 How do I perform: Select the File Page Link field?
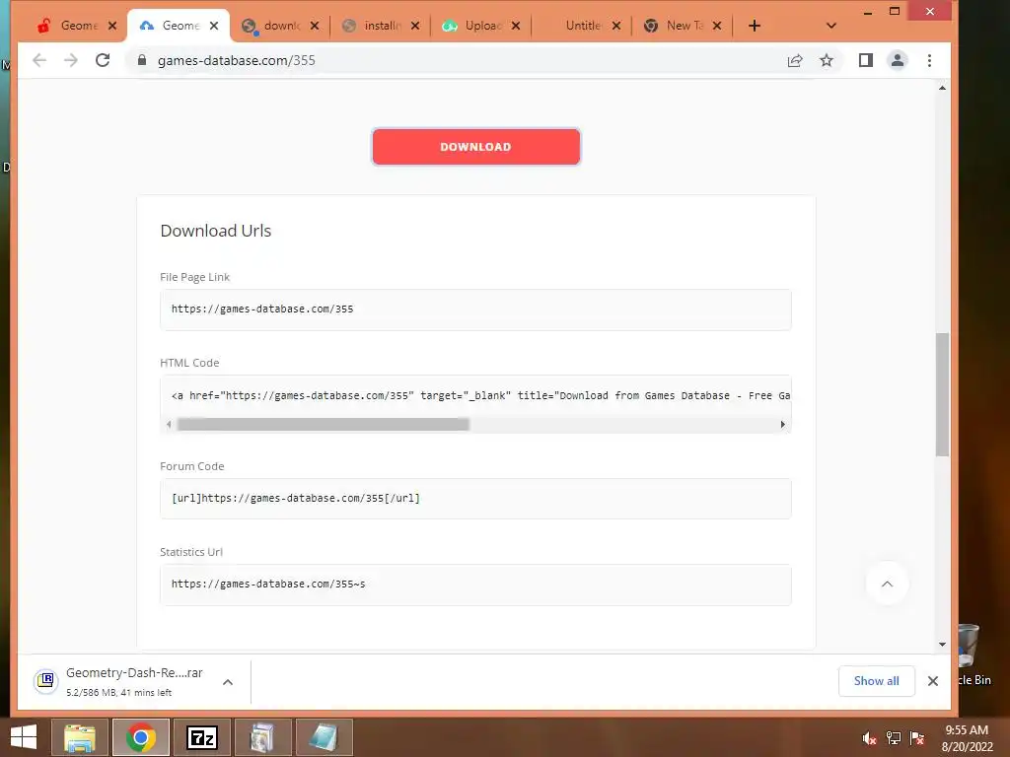[475, 310]
